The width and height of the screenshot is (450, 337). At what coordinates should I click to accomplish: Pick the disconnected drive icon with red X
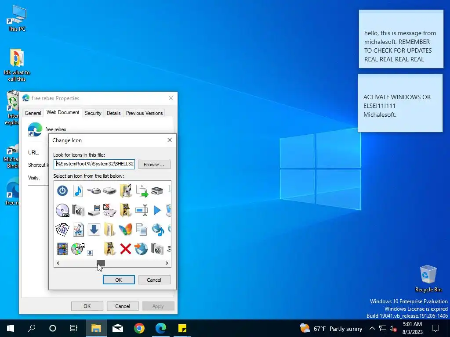pyautogui.click(x=109, y=210)
